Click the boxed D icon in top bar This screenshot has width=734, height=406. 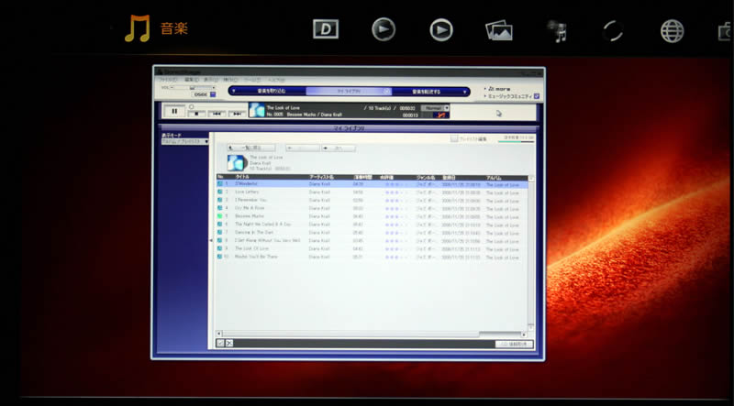326,29
